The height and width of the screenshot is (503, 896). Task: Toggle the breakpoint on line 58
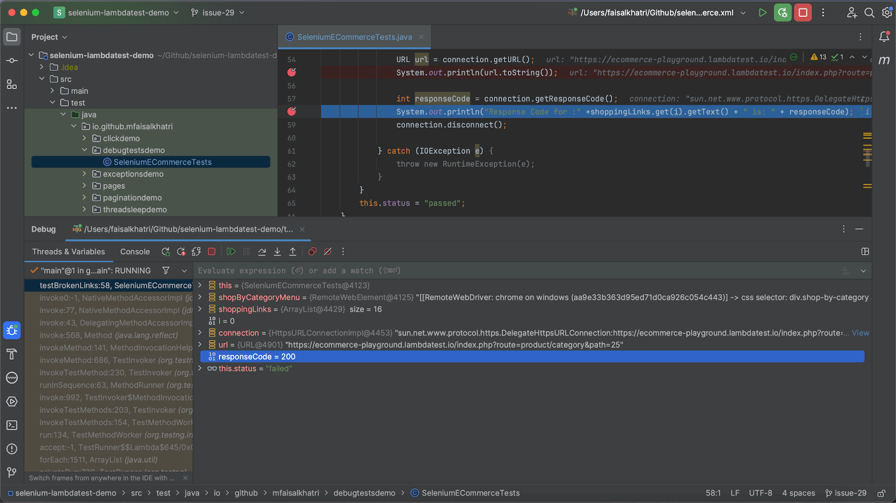click(x=292, y=111)
